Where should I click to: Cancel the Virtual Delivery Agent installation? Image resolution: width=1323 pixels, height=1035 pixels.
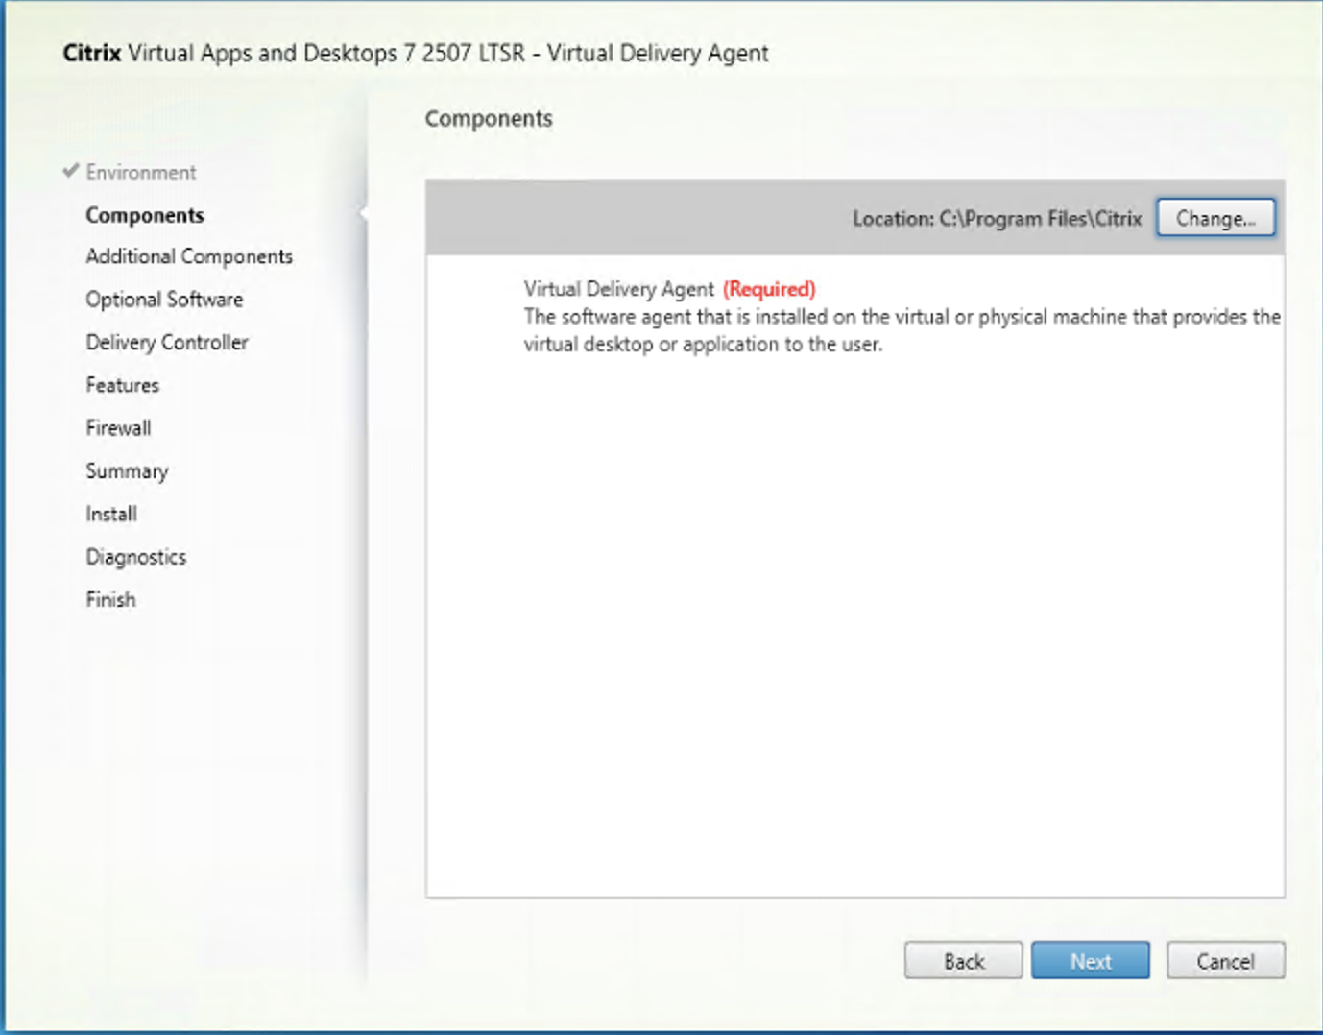point(1226,960)
